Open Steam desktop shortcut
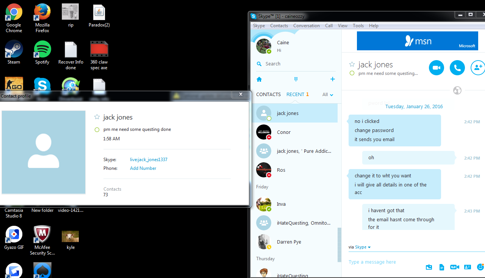Image resolution: width=485 pixels, height=278 pixels. click(x=14, y=52)
